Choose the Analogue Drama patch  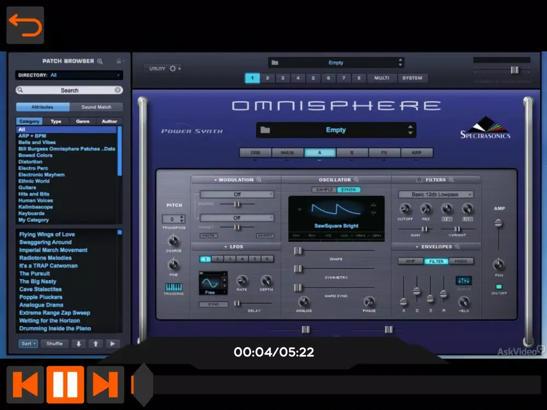click(41, 305)
